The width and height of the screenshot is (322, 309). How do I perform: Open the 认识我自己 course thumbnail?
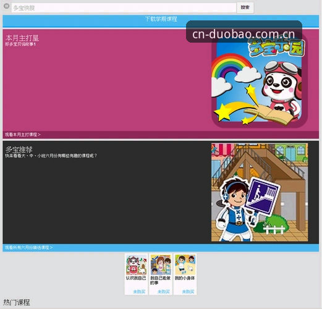tap(136, 265)
